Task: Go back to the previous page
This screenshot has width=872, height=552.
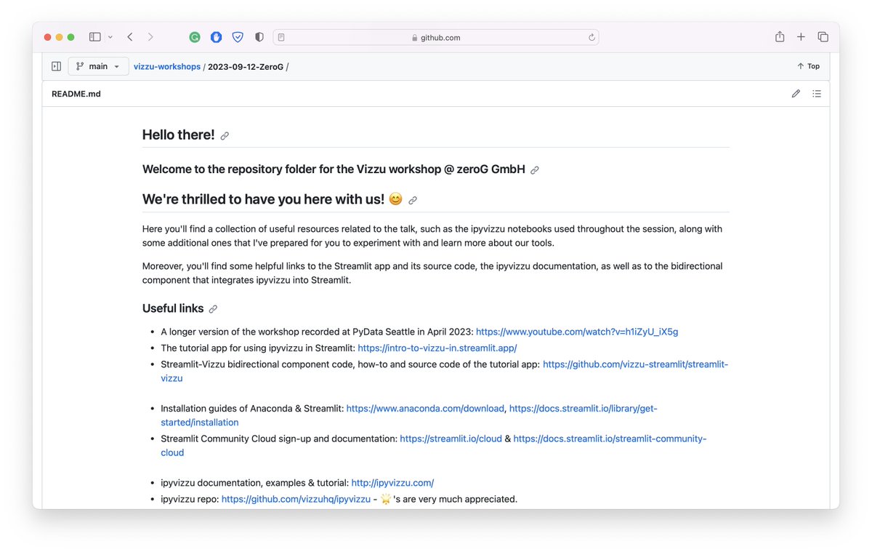Action: [129, 37]
